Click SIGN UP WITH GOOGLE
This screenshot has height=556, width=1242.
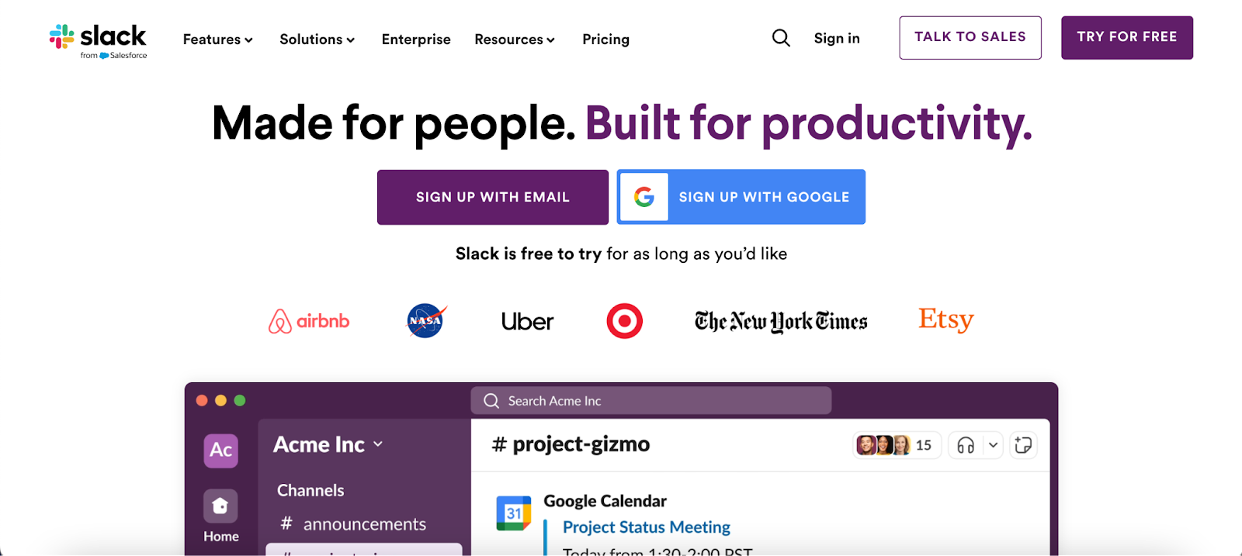741,197
